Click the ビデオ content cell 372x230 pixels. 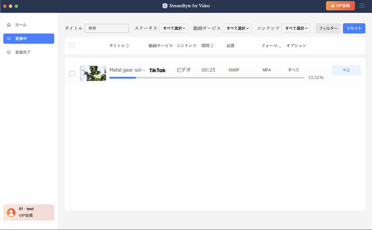pos(184,70)
